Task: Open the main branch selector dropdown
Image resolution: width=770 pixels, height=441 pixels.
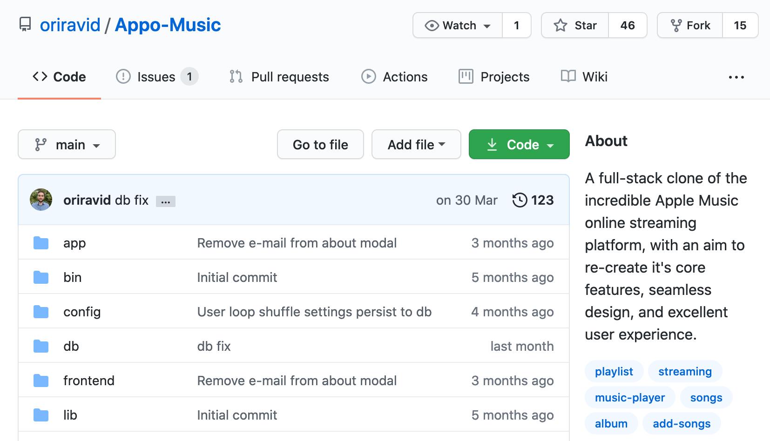Action: pyautogui.click(x=67, y=145)
